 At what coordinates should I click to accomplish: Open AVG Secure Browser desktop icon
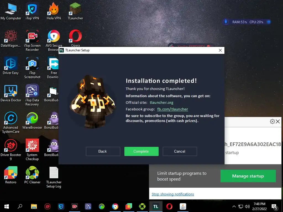click(54, 40)
